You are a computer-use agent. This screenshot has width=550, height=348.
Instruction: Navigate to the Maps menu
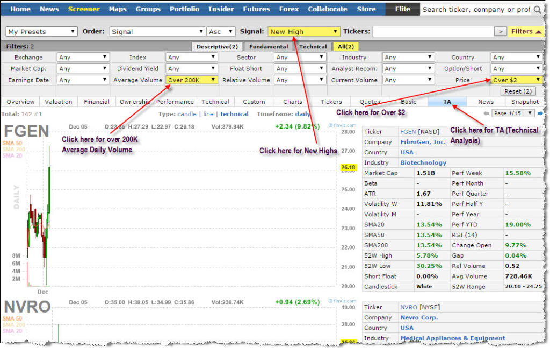coord(117,9)
